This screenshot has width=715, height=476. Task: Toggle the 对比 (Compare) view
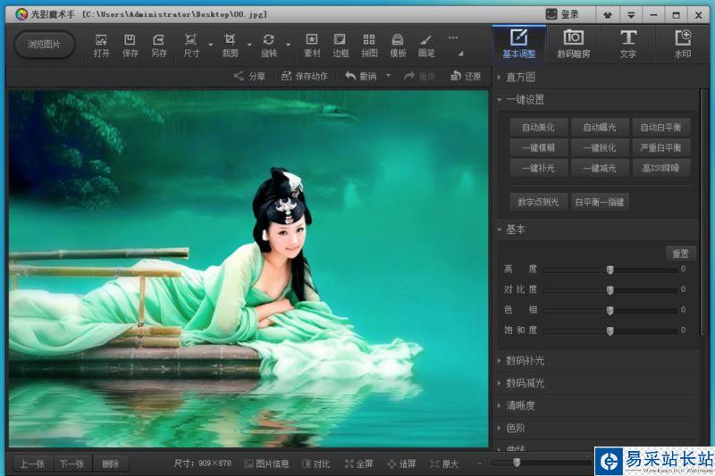click(316, 463)
